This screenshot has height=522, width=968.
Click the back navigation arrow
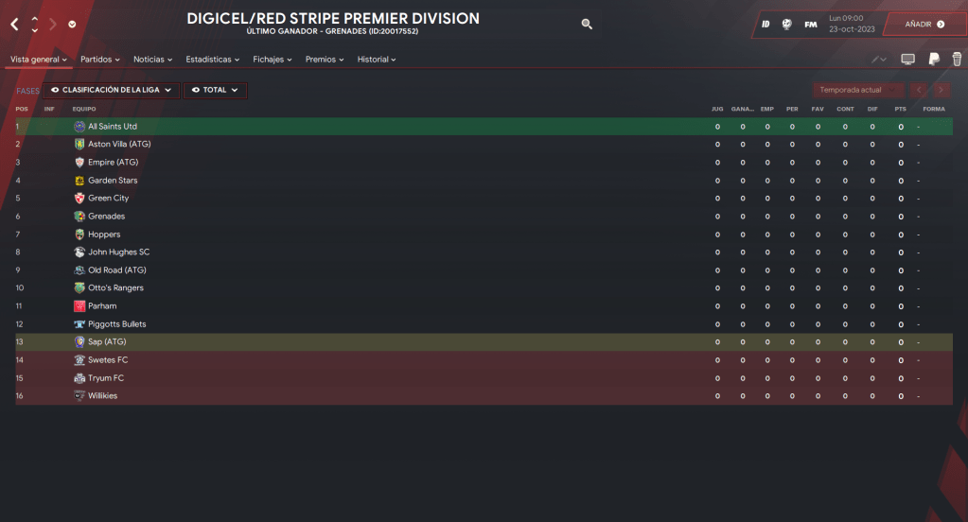pyautogui.click(x=14, y=24)
